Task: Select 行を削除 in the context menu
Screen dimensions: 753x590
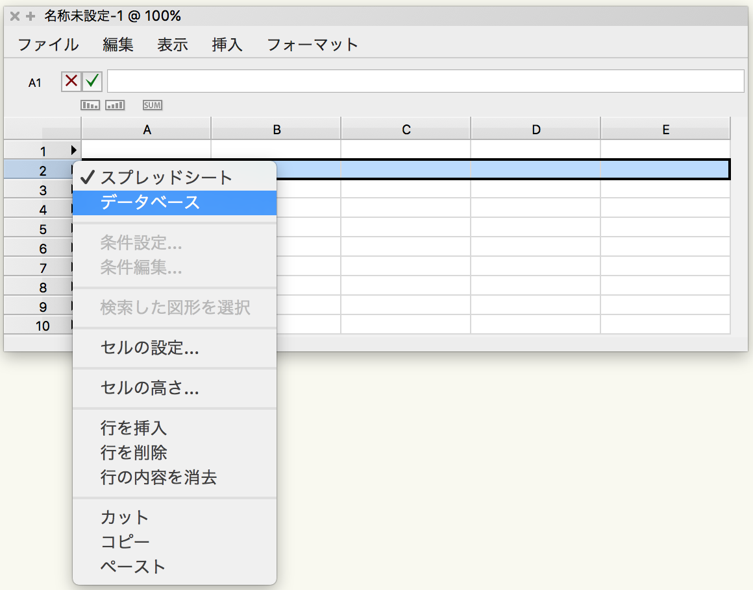Action: click(134, 453)
